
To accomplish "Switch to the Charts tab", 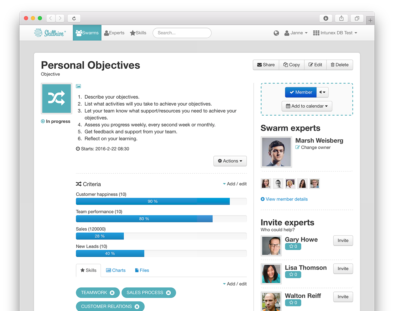I will (116, 270).
